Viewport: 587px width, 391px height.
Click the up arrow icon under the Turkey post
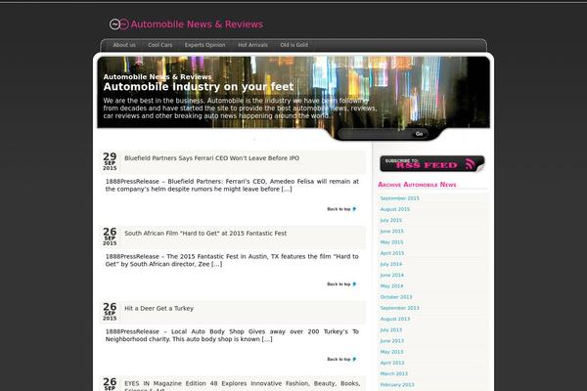[x=354, y=359]
